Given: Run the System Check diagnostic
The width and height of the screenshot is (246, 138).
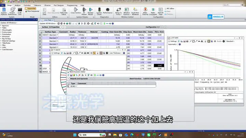Looking at the screenshot, I should [x=99, y=11].
